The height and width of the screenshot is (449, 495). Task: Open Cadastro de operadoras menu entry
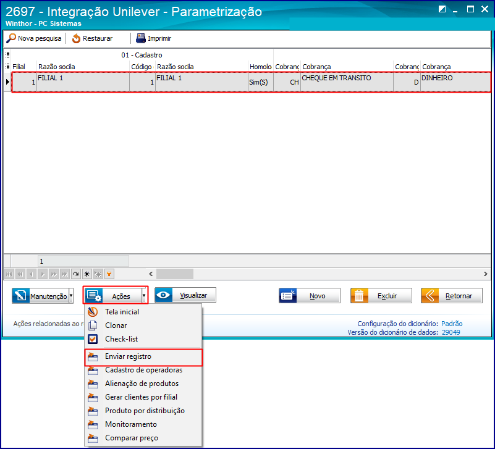pyautogui.click(x=143, y=370)
